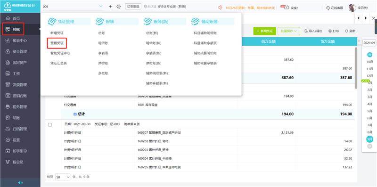
Task: Open 发票管理 invoice icon in sidebar
Action: tap(8, 85)
